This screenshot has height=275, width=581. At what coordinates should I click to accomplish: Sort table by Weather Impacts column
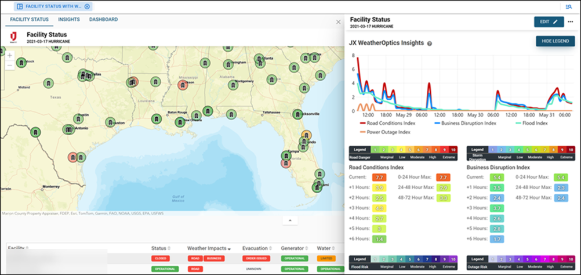coord(208,248)
